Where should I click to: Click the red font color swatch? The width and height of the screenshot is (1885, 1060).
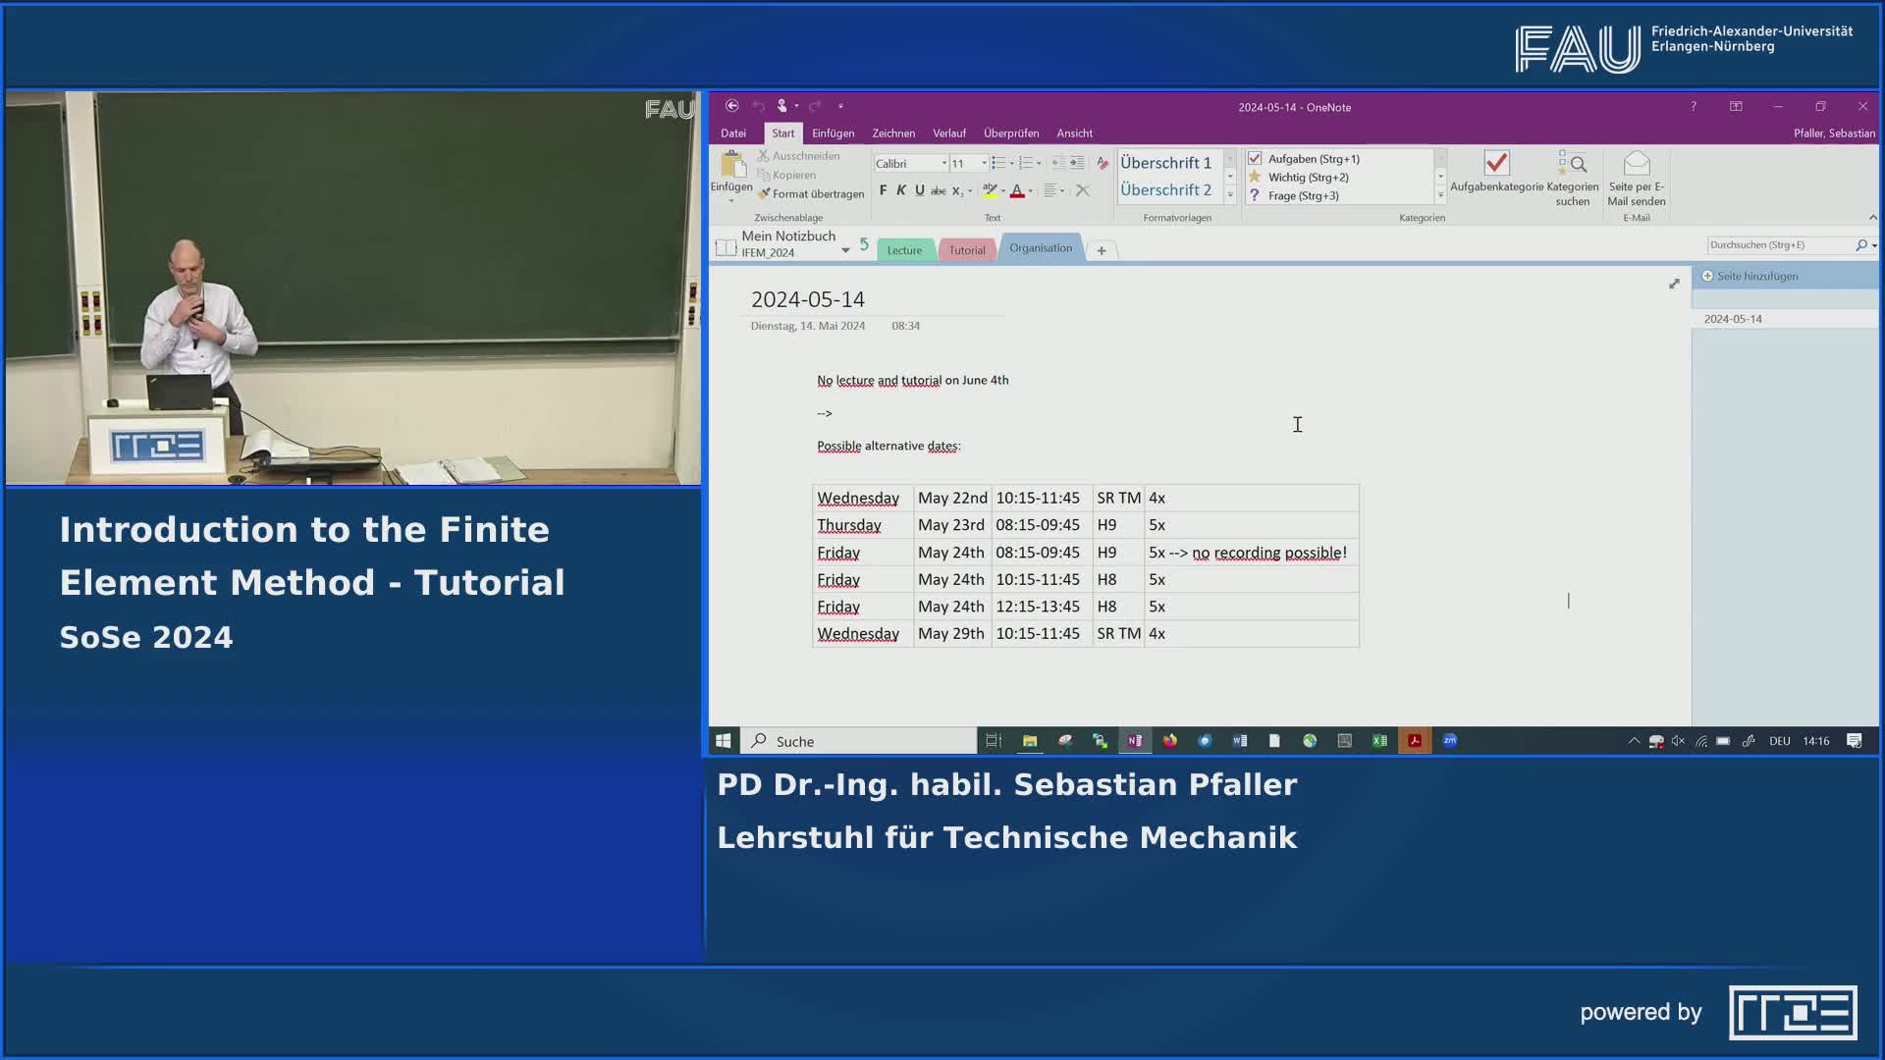[1017, 191]
